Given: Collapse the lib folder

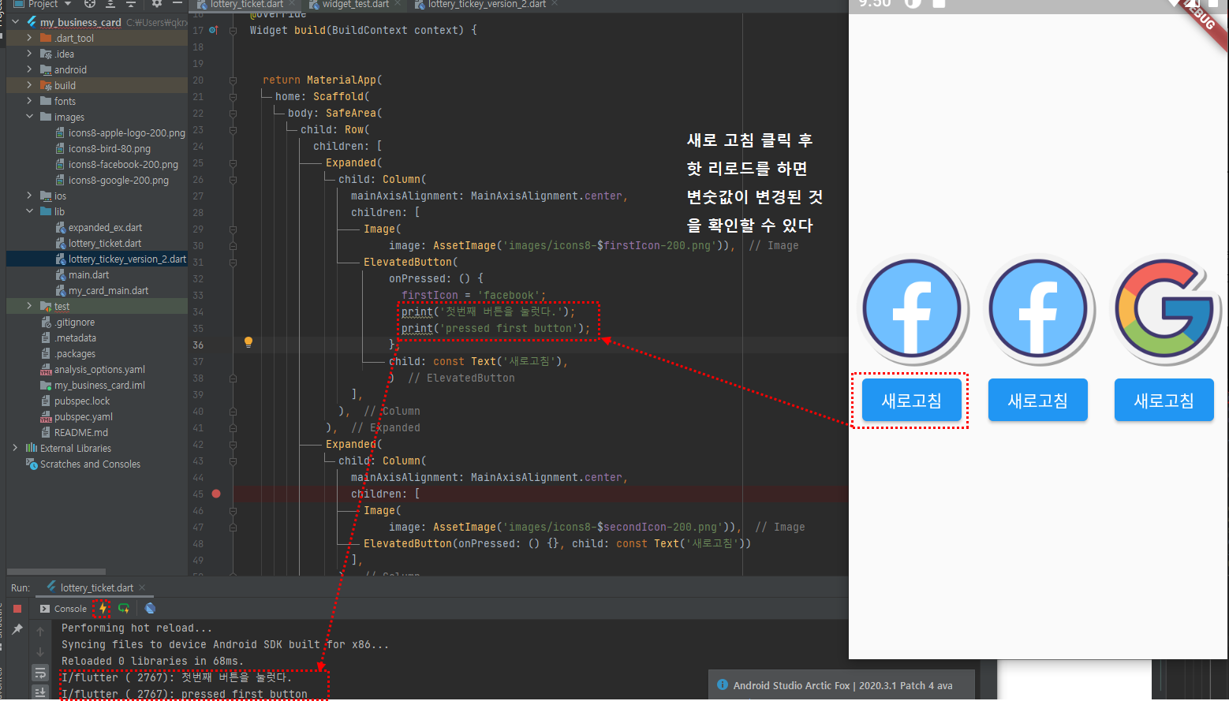Looking at the screenshot, I should tap(30, 211).
